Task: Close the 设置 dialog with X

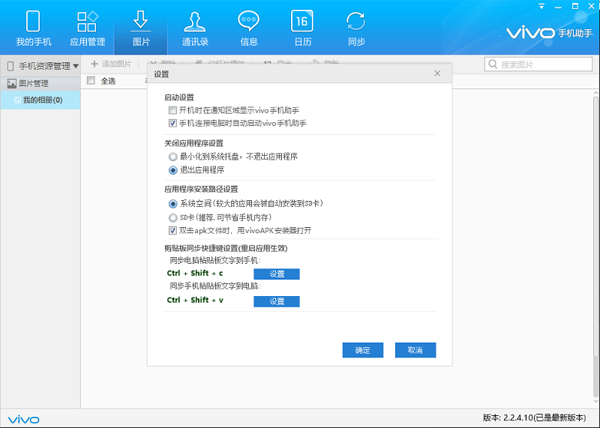Action: (x=437, y=73)
